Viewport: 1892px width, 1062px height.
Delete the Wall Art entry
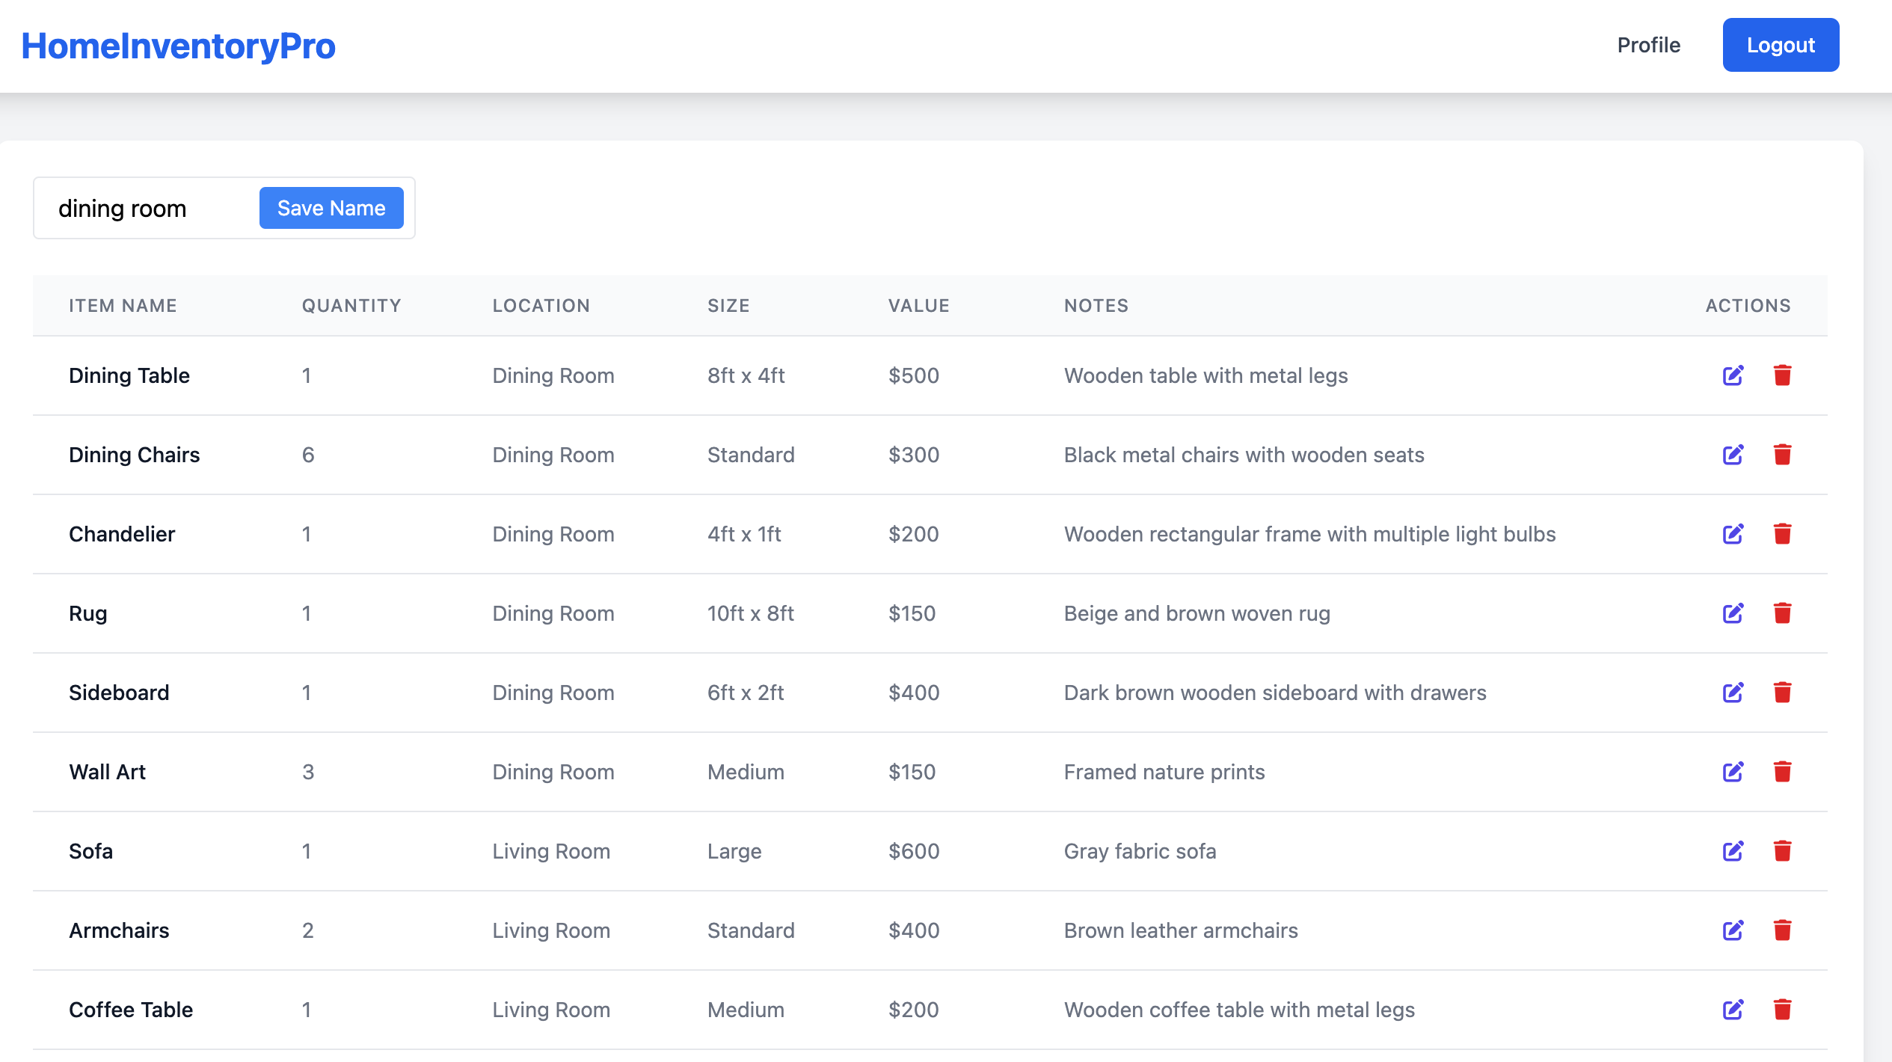tap(1782, 772)
